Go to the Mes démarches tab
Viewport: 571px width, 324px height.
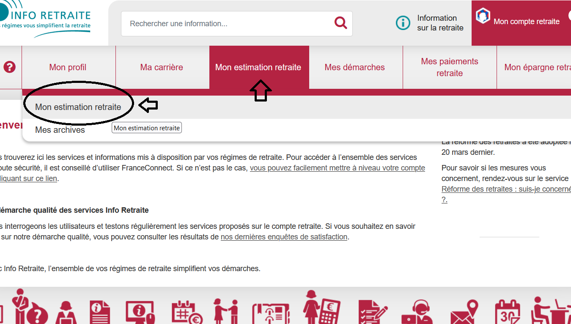354,67
